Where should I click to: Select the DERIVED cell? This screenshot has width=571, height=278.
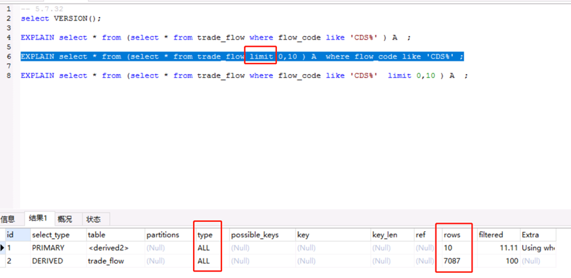click(58, 261)
